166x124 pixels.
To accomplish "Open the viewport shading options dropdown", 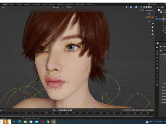I will pyautogui.click(x=153, y=7).
